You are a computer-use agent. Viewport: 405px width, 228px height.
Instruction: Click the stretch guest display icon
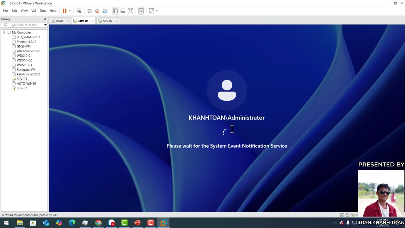152,11
